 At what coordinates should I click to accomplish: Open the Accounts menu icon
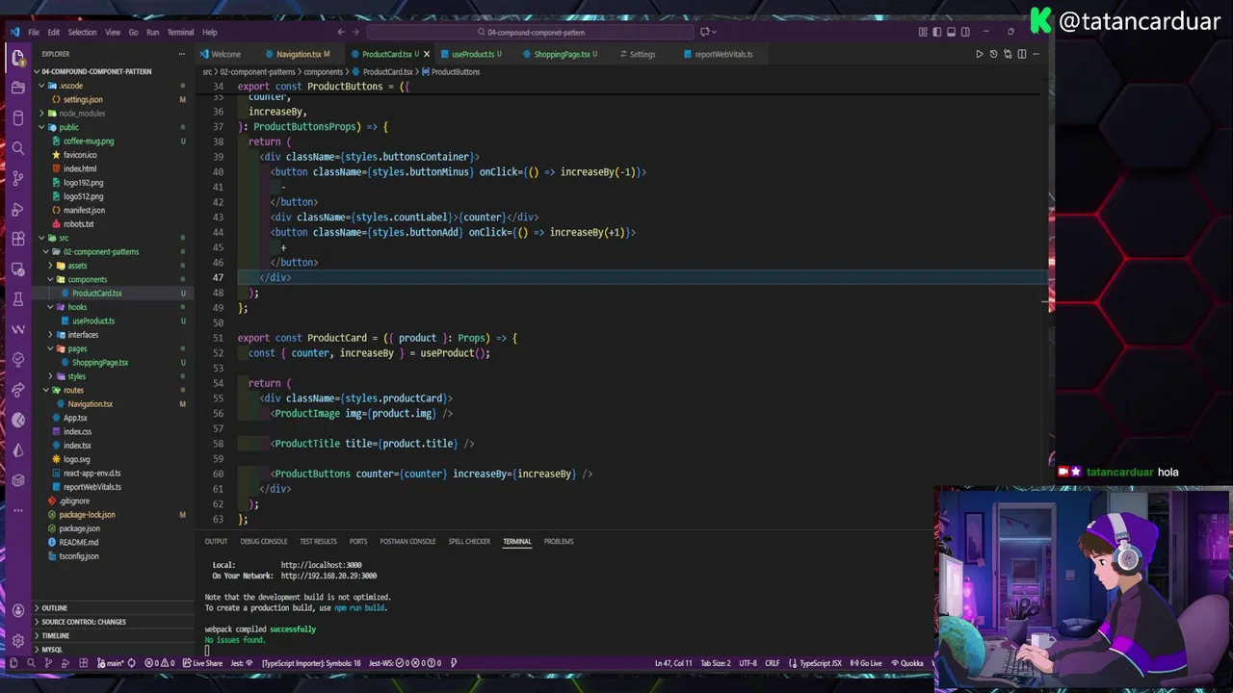coord(17,610)
